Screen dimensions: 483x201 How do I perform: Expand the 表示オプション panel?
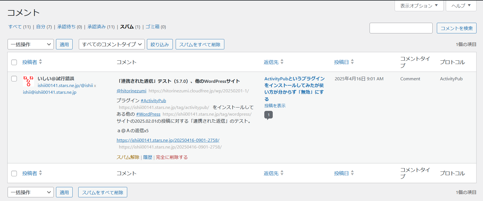click(x=419, y=6)
